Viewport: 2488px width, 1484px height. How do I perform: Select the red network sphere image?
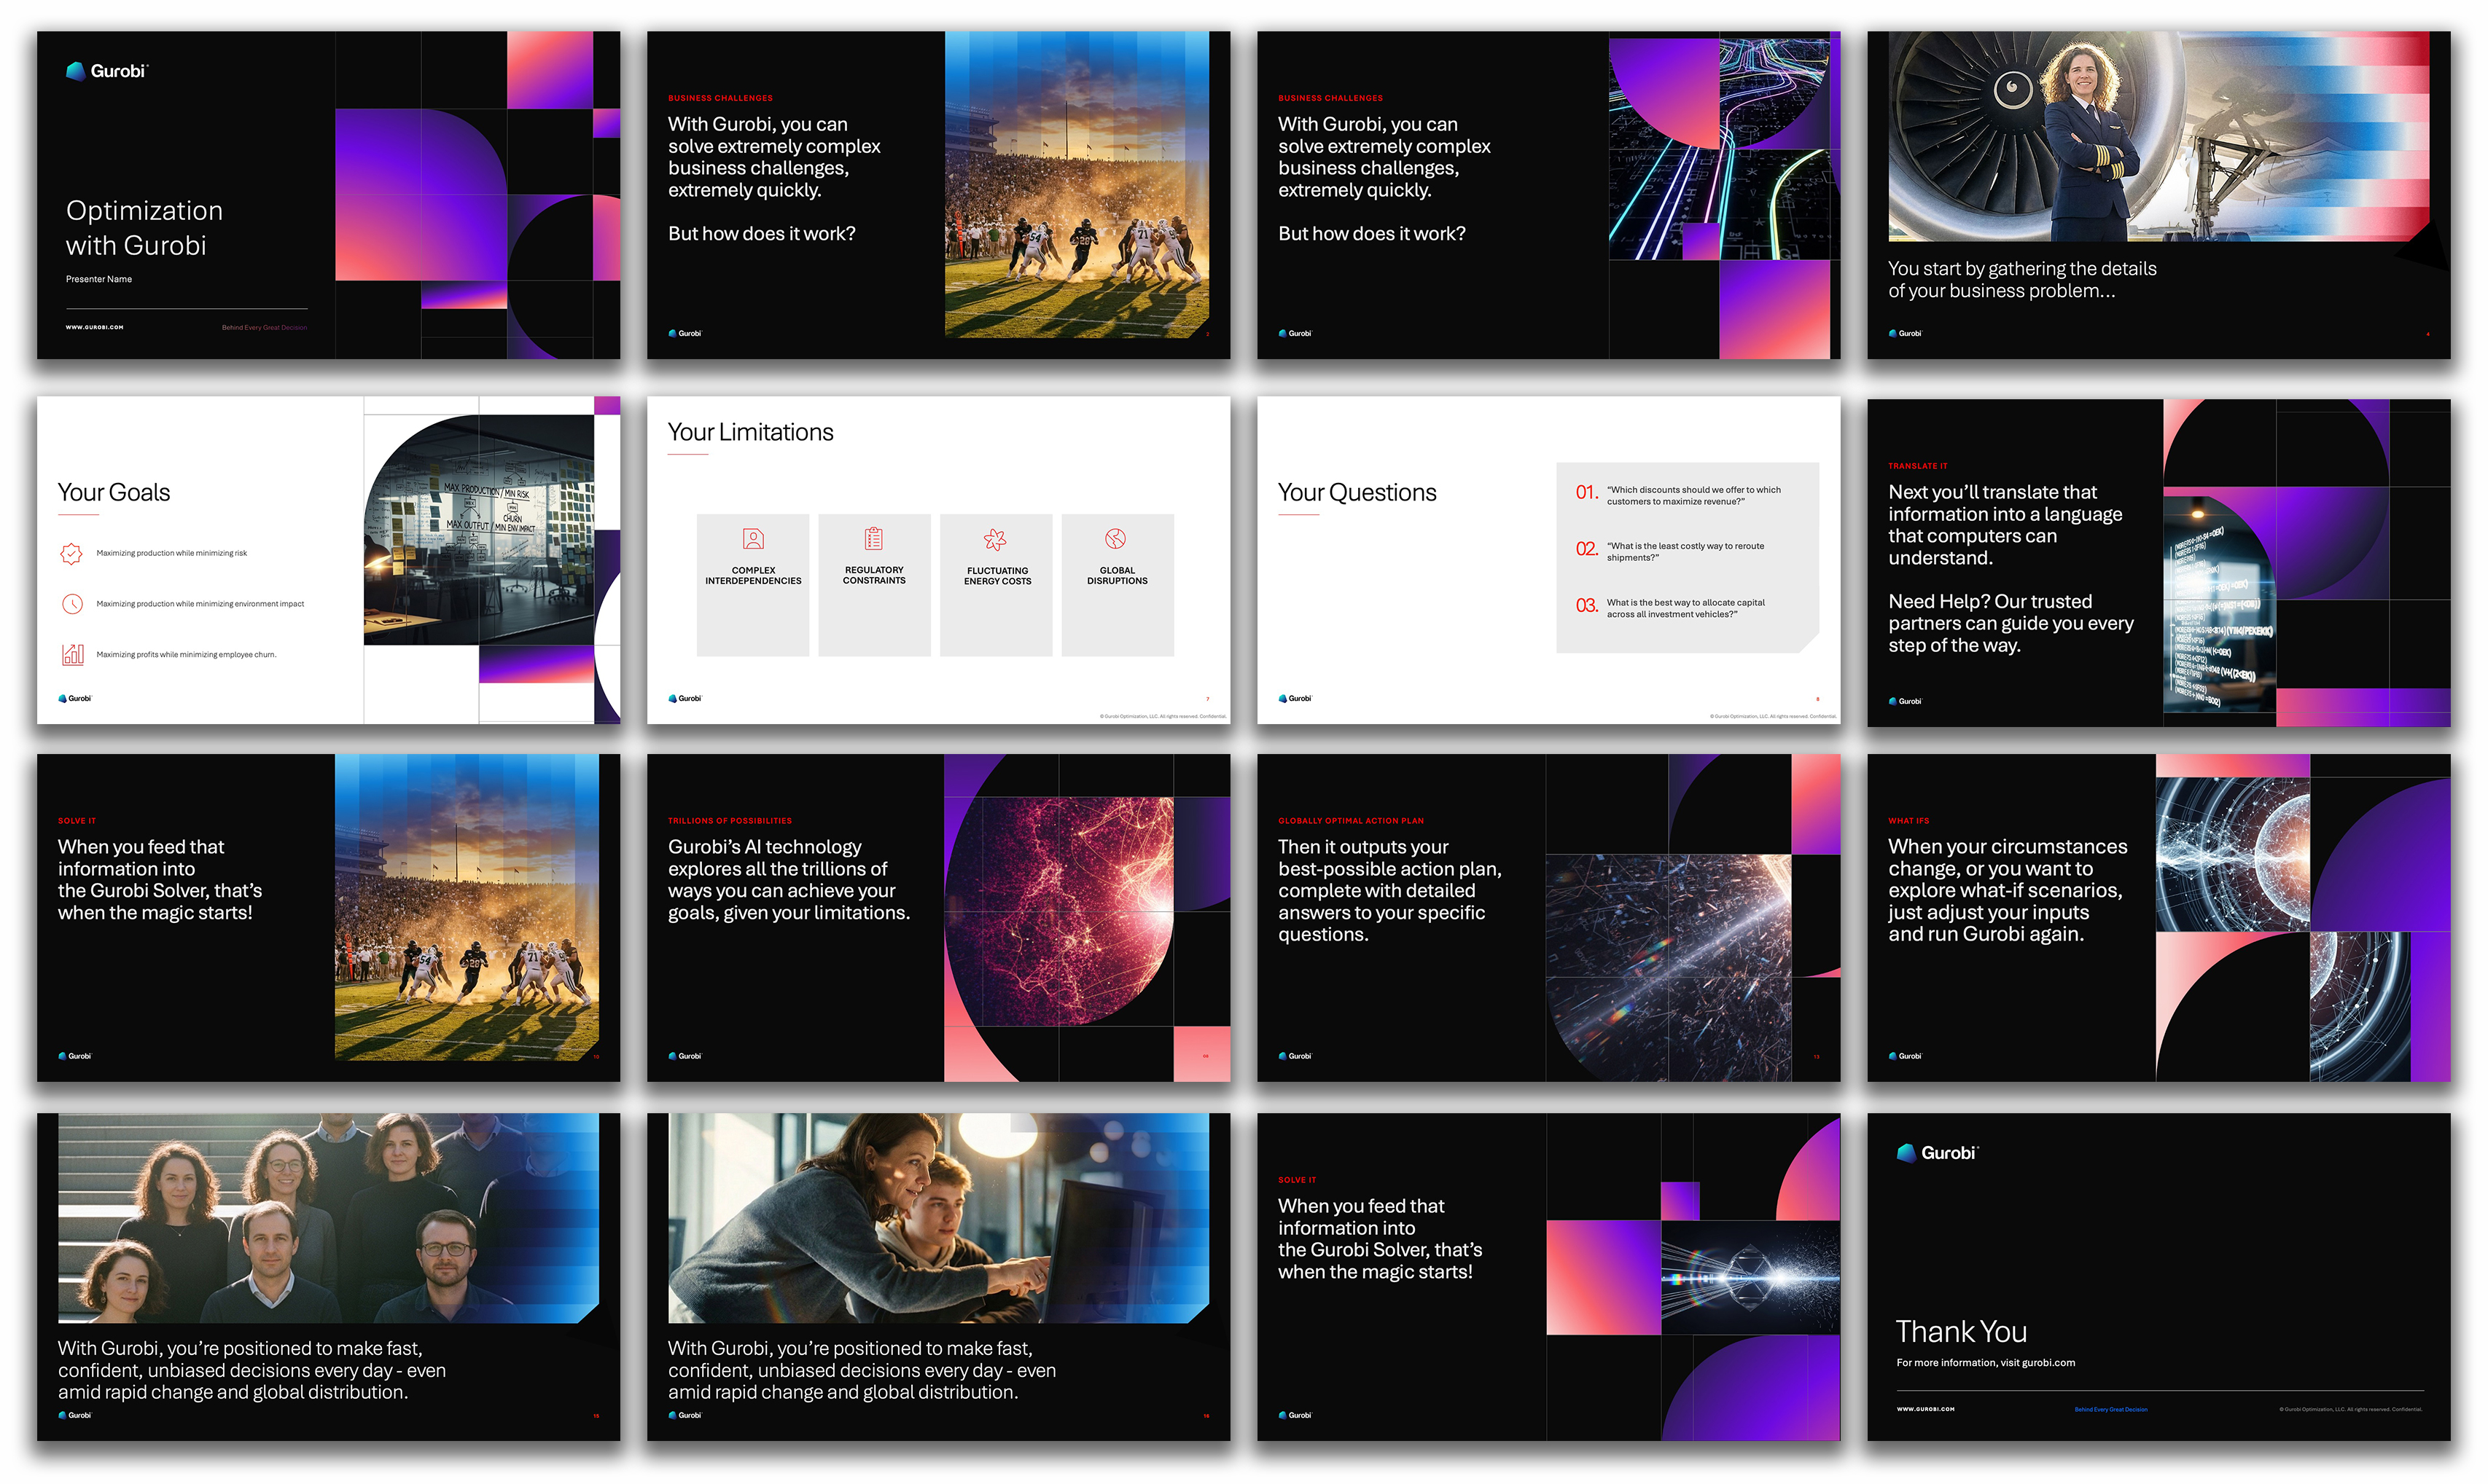[x=1061, y=911]
